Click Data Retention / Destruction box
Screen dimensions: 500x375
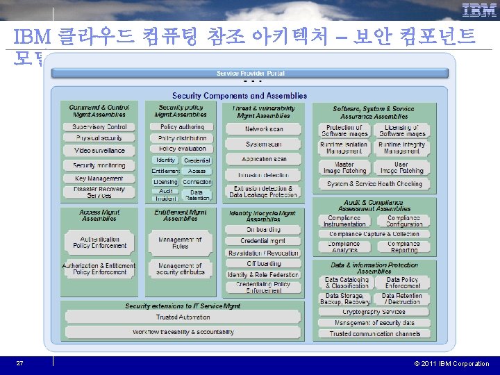(x=402, y=299)
